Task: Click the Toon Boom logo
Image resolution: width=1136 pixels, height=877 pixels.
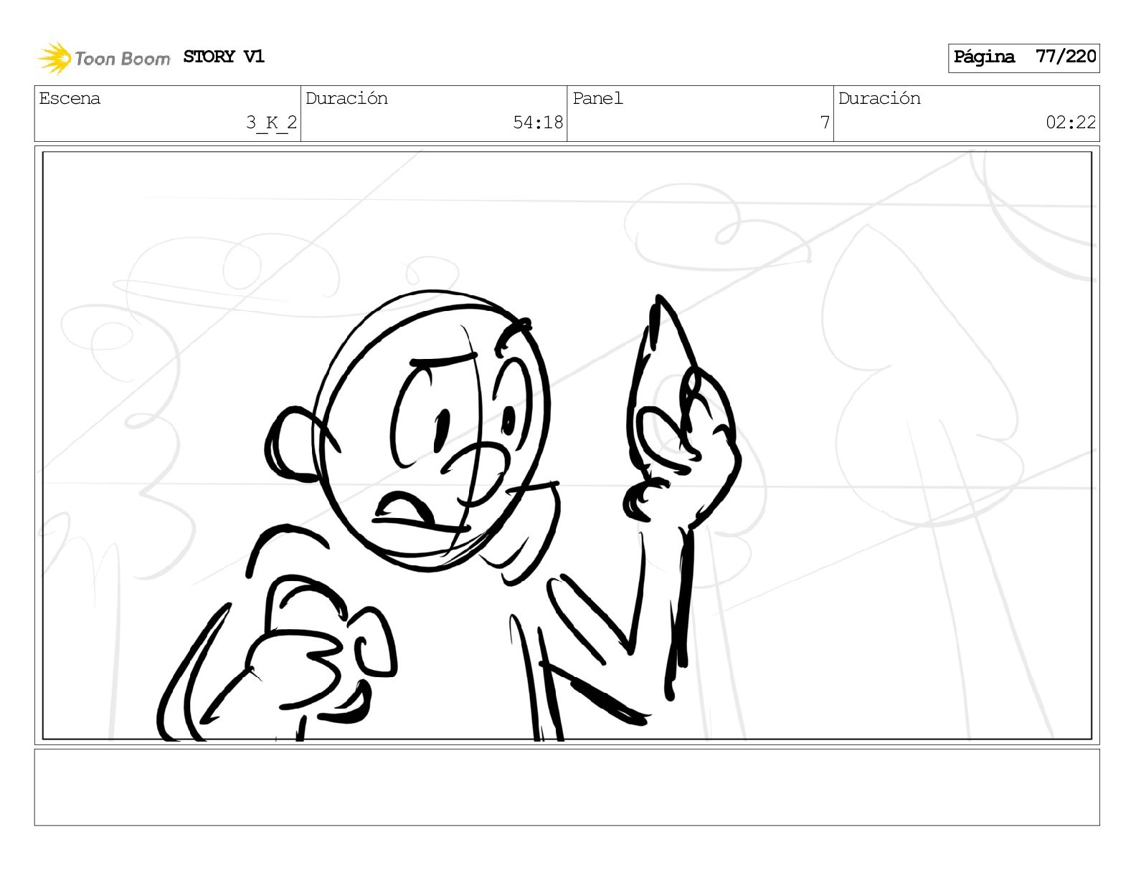Action: 104,58
